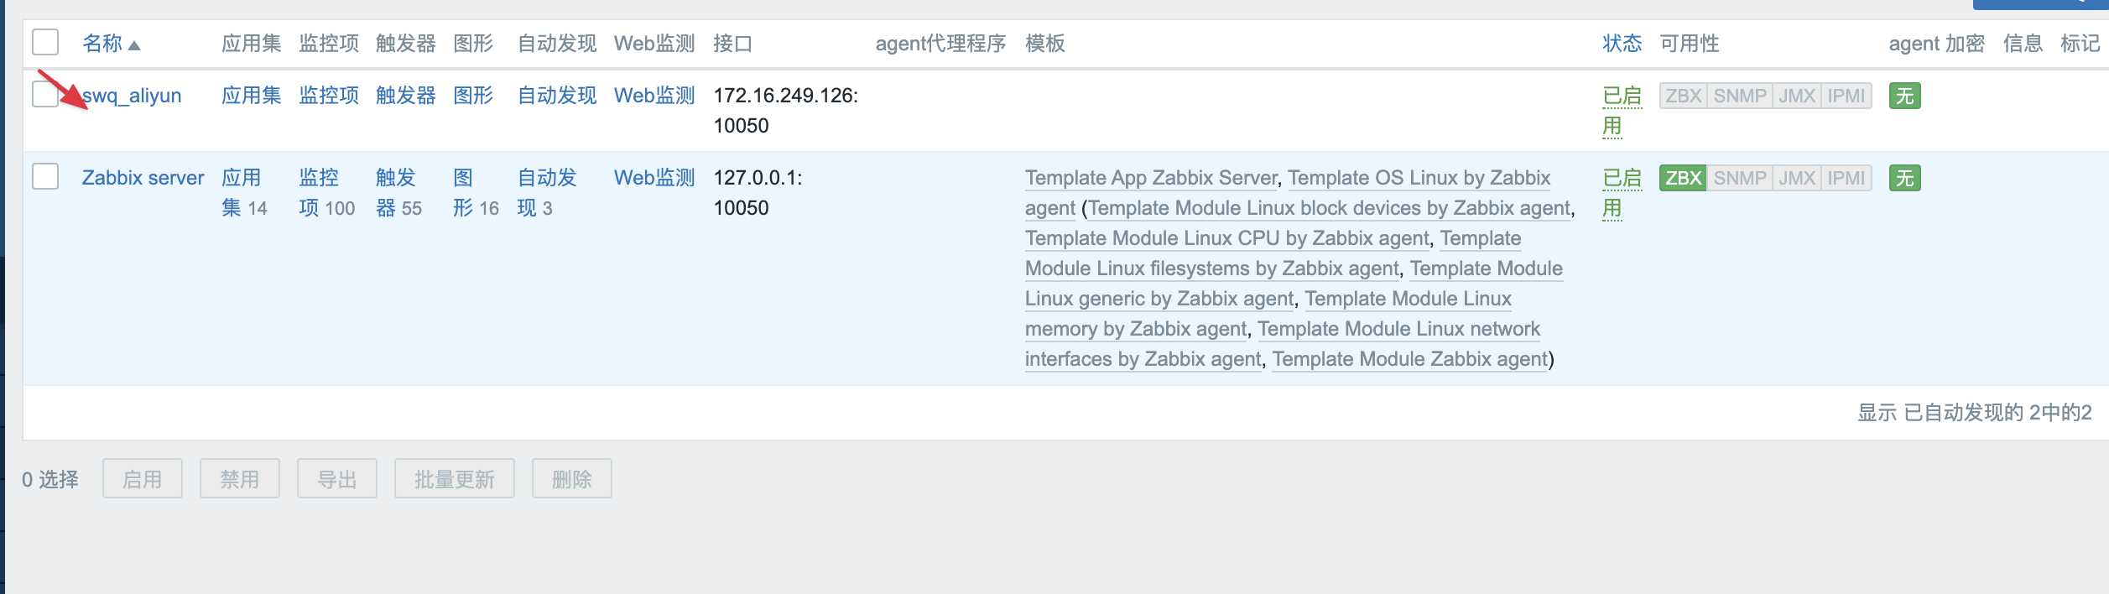
Task: Click 无 encryption badge for Zabbix server
Action: click(1904, 178)
